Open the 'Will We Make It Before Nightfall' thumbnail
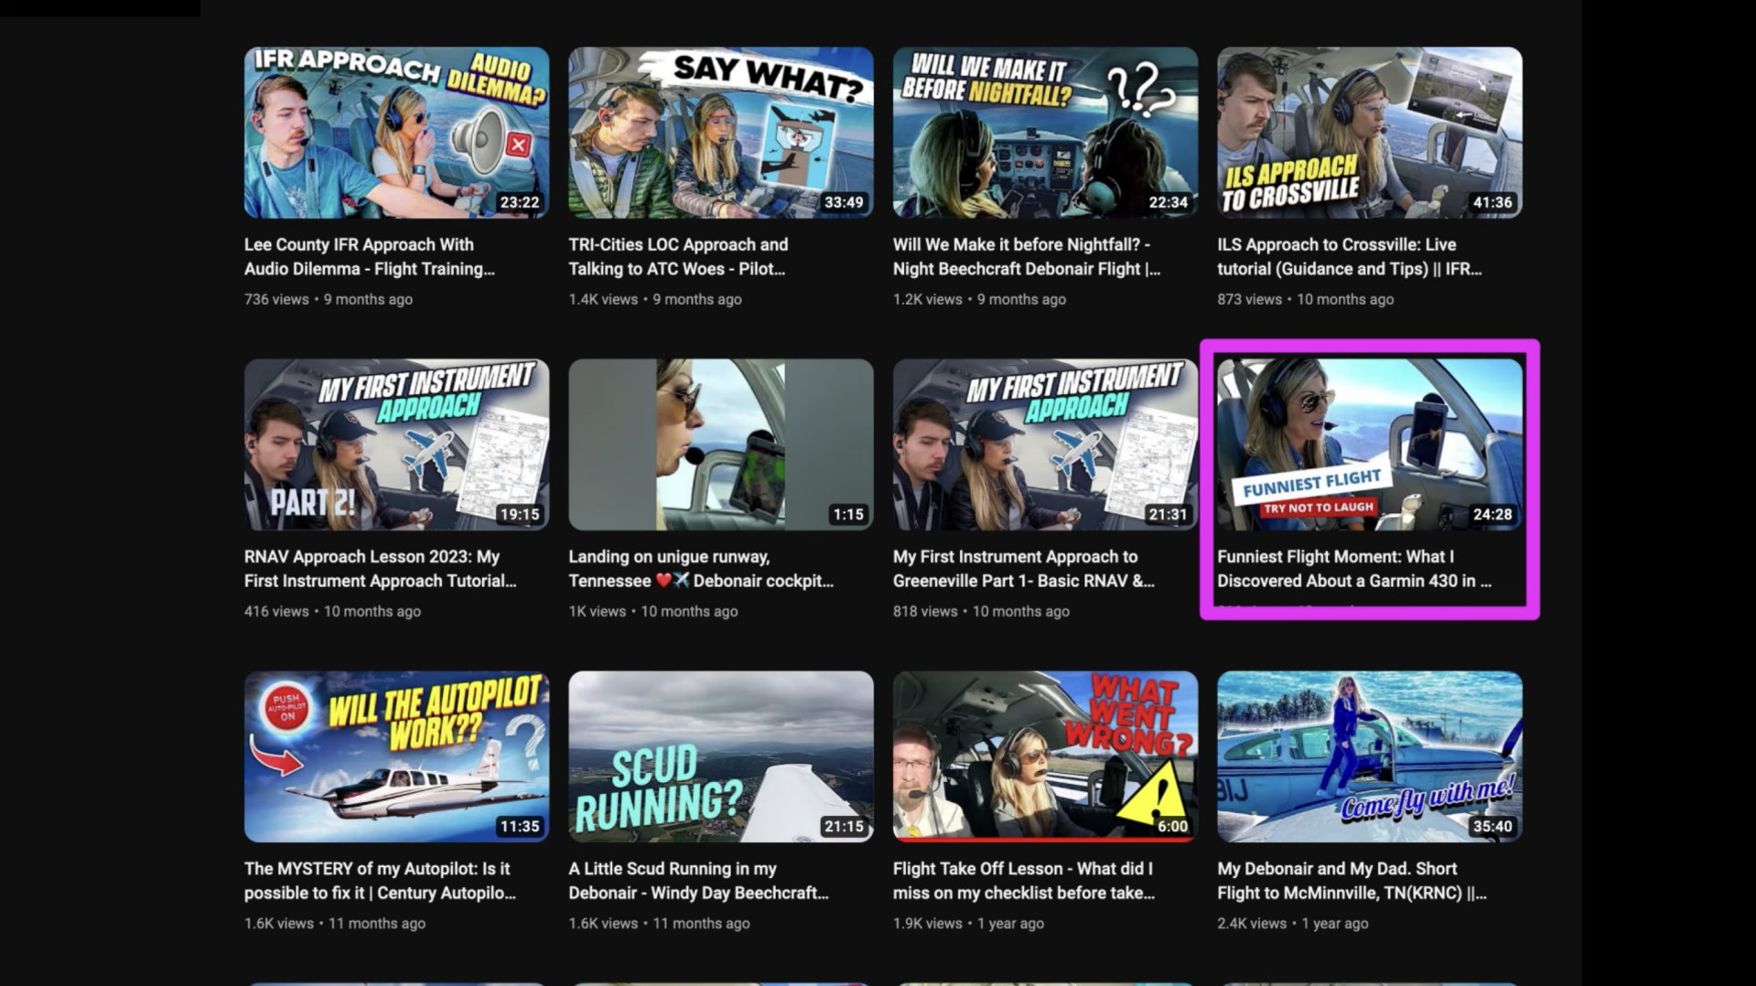 [1045, 133]
